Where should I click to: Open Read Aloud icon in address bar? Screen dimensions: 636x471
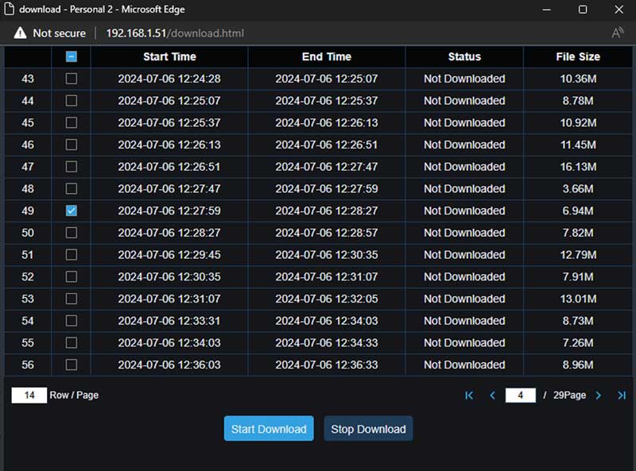[x=617, y=33]
